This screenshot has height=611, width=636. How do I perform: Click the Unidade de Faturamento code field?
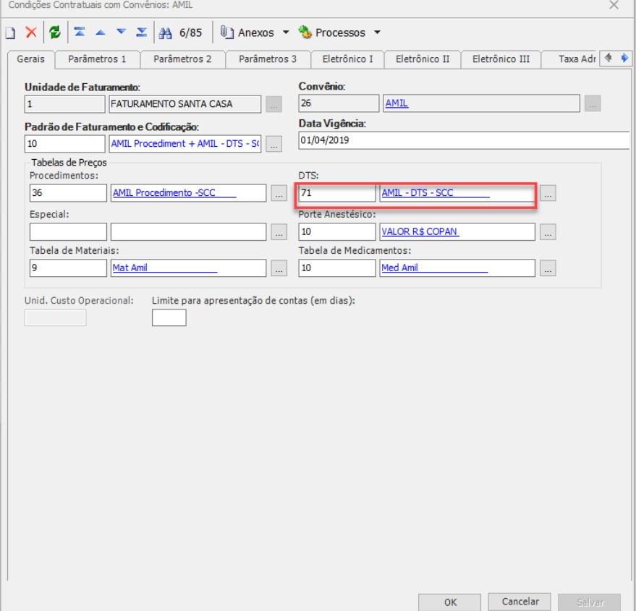[64, 104]
